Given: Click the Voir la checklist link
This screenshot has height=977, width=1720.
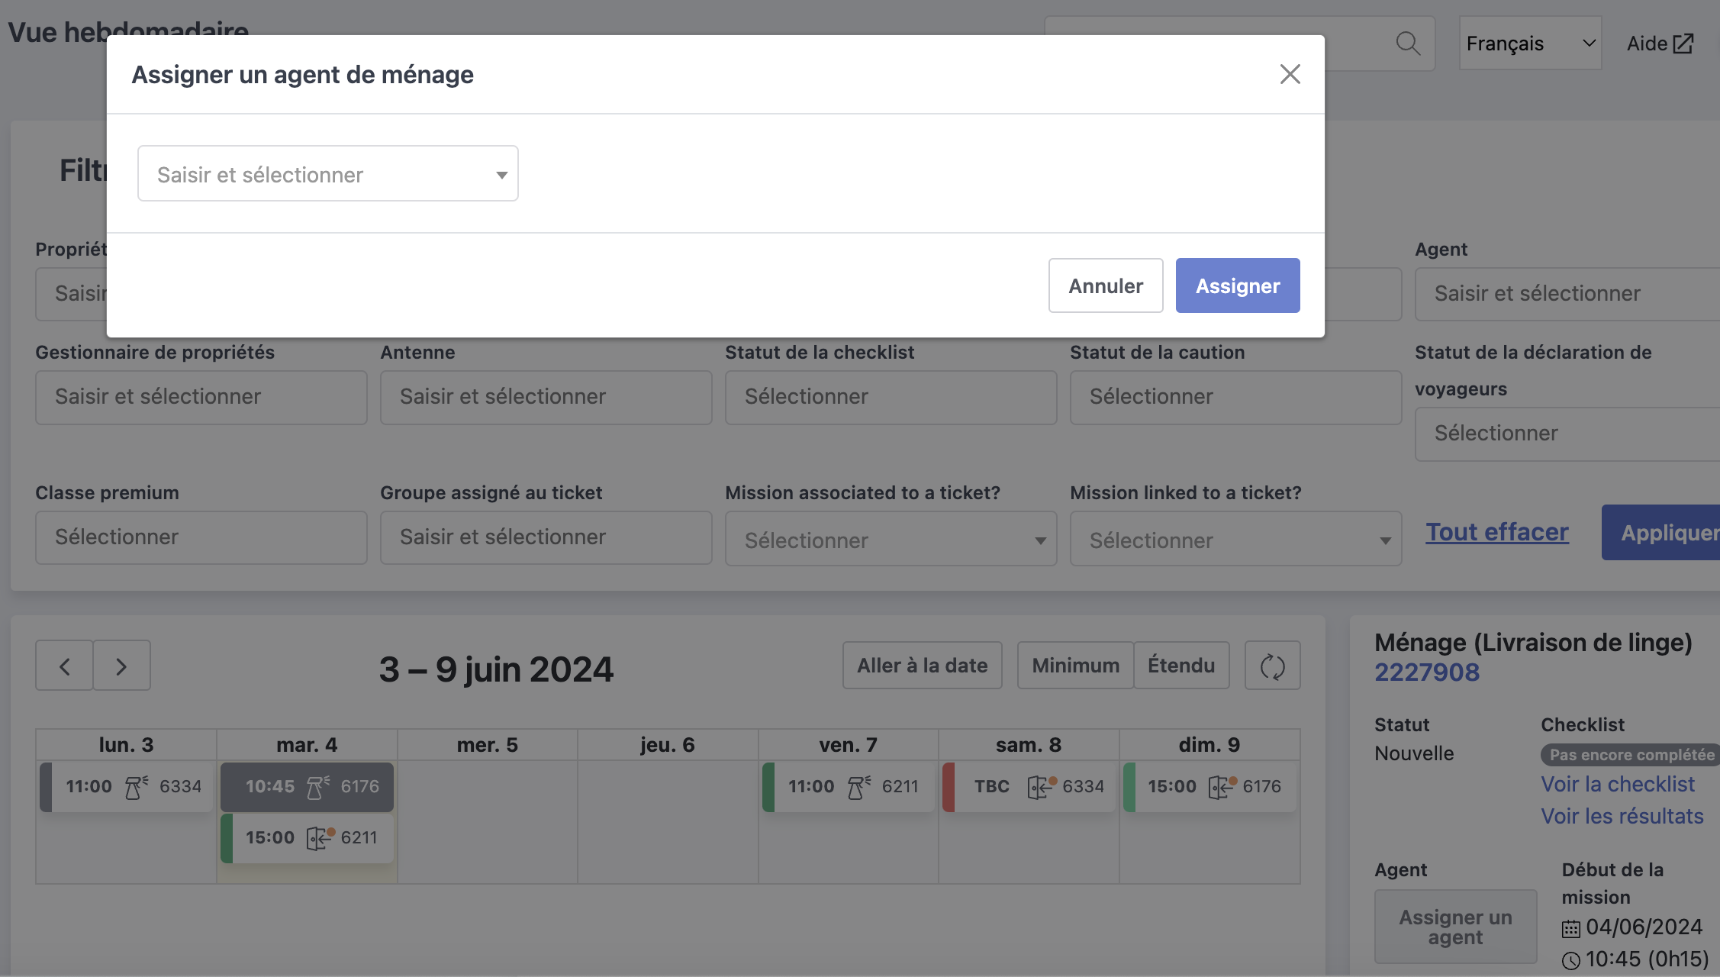Looking at the screenshot, I should [1618, 784].
